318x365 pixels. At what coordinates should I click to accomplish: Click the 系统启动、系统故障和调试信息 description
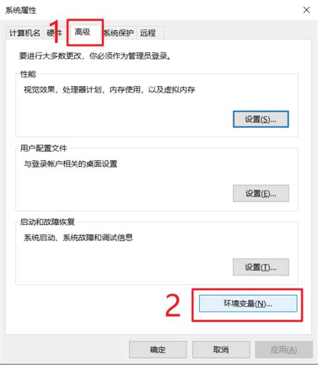78,238
